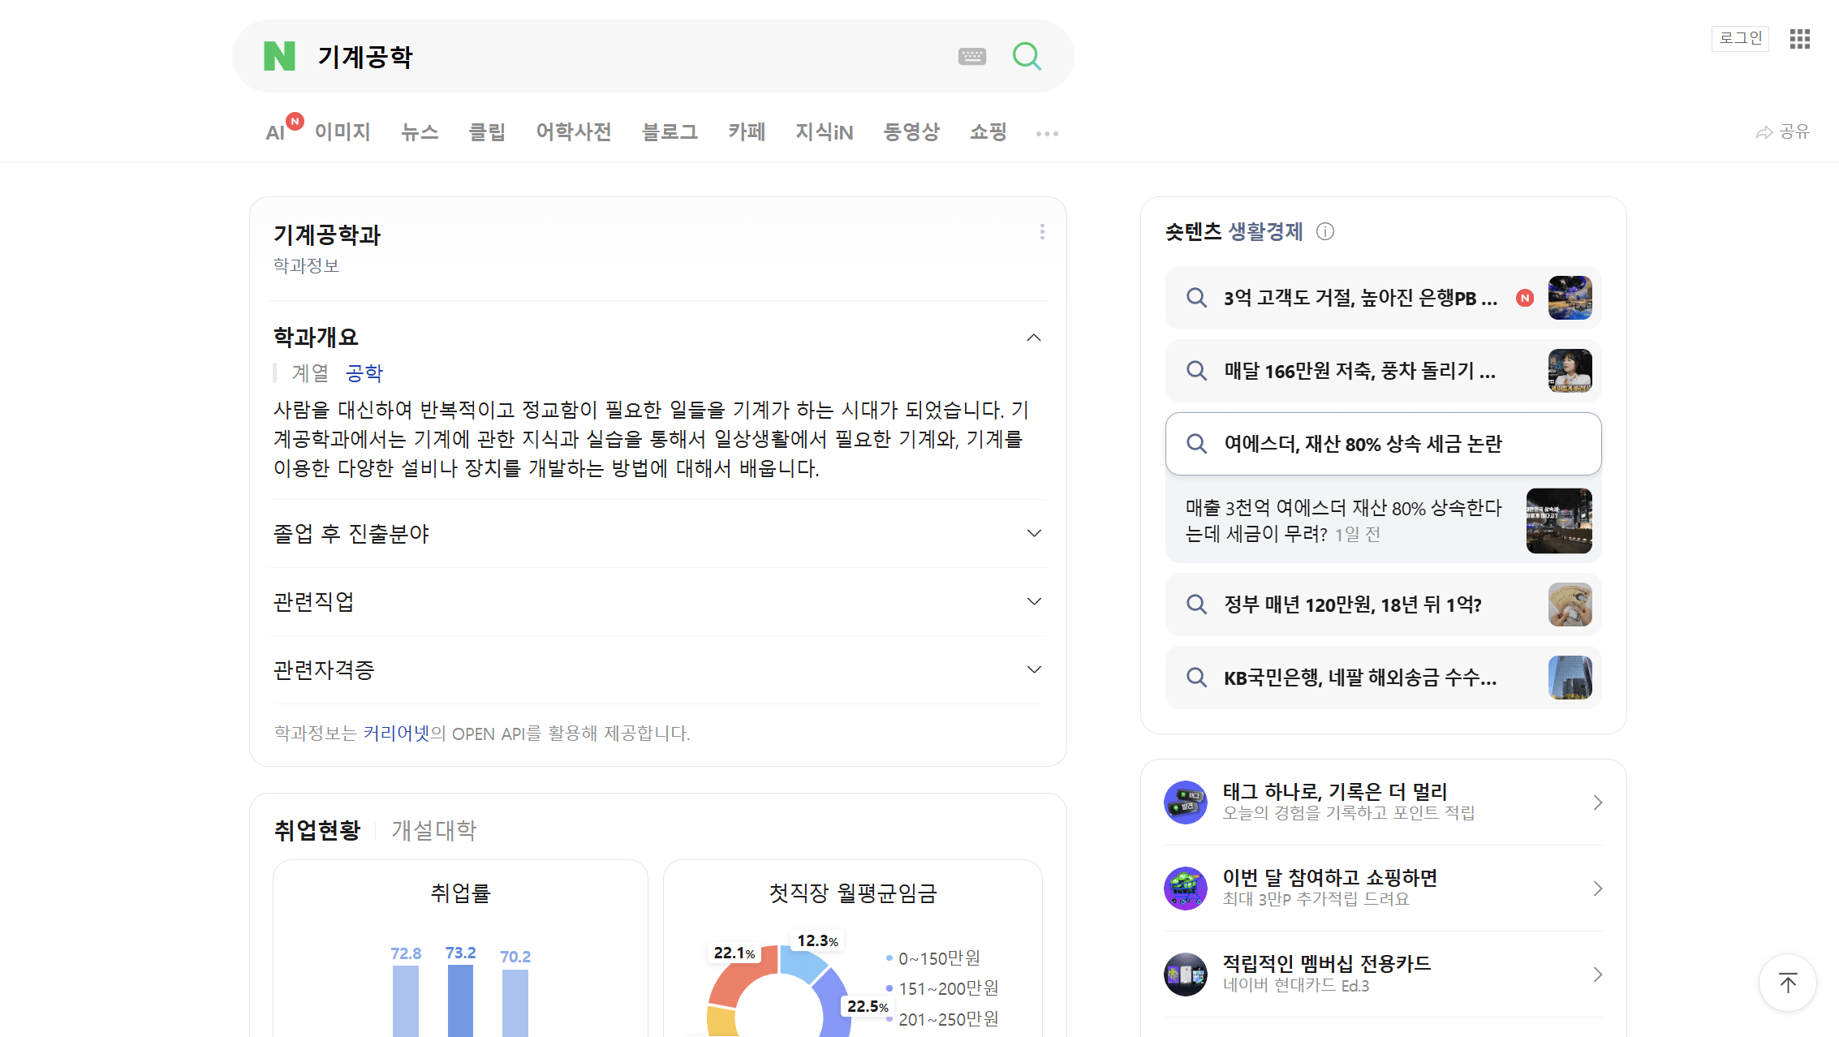Screen dimensions: 1839x1037
Task: Click the round icon for 태그 하나로, 기록은 더 멀리
Action: click(x=1186, y=802)
